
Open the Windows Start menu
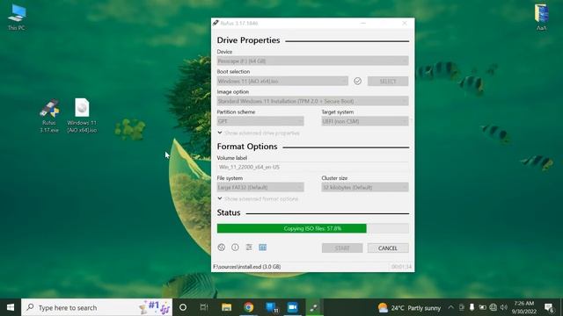click(11, 307)
